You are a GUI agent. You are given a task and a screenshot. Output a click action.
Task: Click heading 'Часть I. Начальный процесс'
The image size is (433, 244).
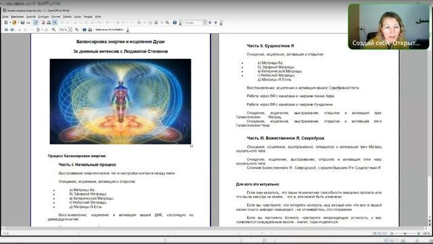coord(87,165)
